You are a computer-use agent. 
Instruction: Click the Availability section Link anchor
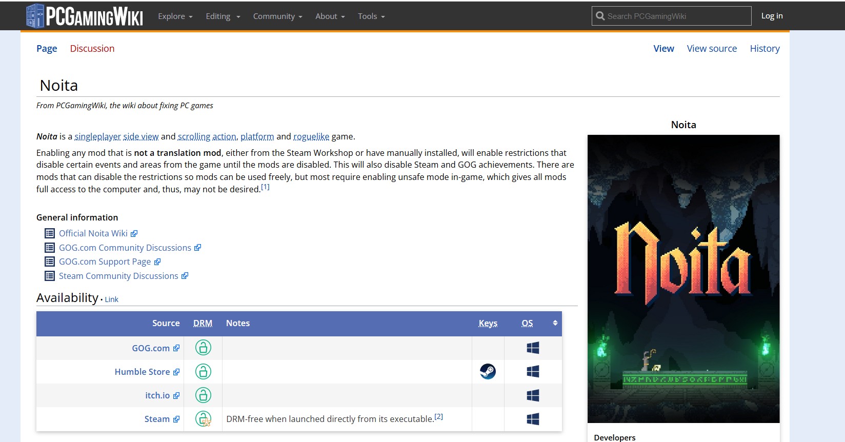click(x=111, y=299)
